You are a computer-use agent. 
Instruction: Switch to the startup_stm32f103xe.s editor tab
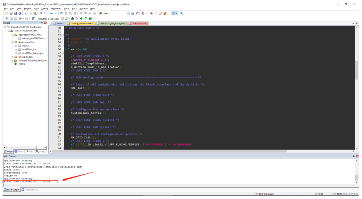point(80,23)
